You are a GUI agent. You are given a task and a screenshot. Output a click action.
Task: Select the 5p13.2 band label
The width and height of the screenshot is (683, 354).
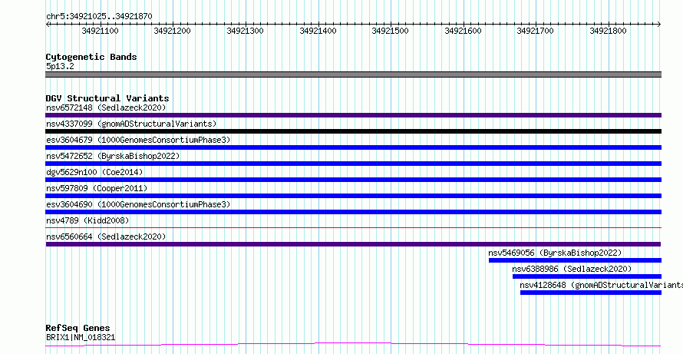[x=60, y=66]
